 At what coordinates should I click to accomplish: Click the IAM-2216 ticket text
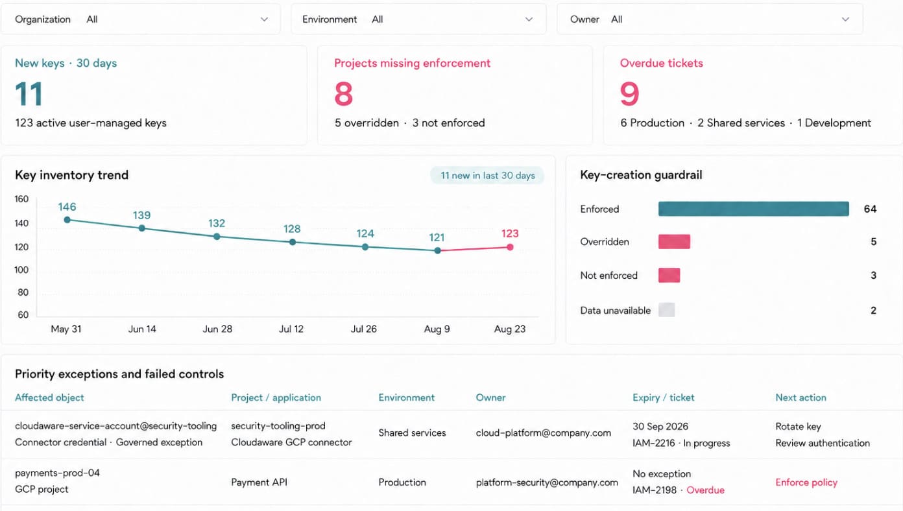[655, 443]
